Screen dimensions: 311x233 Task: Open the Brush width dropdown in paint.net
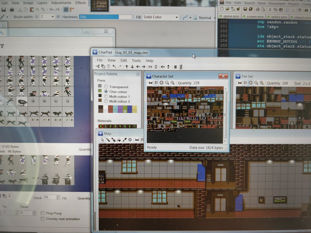(53, 17)
